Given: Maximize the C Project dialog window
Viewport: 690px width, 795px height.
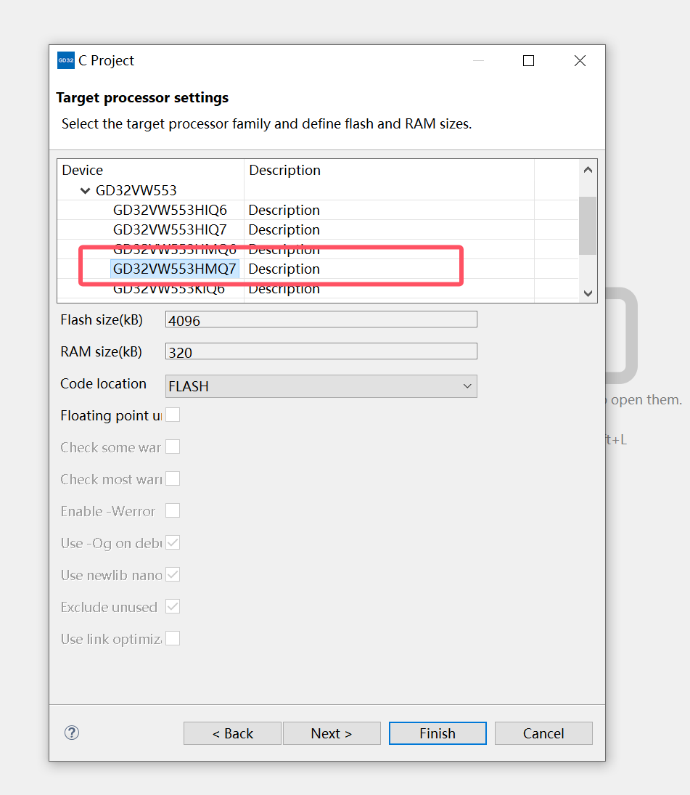Looking at the screenshot, I should pyautogui.click(x=528, y=61).
